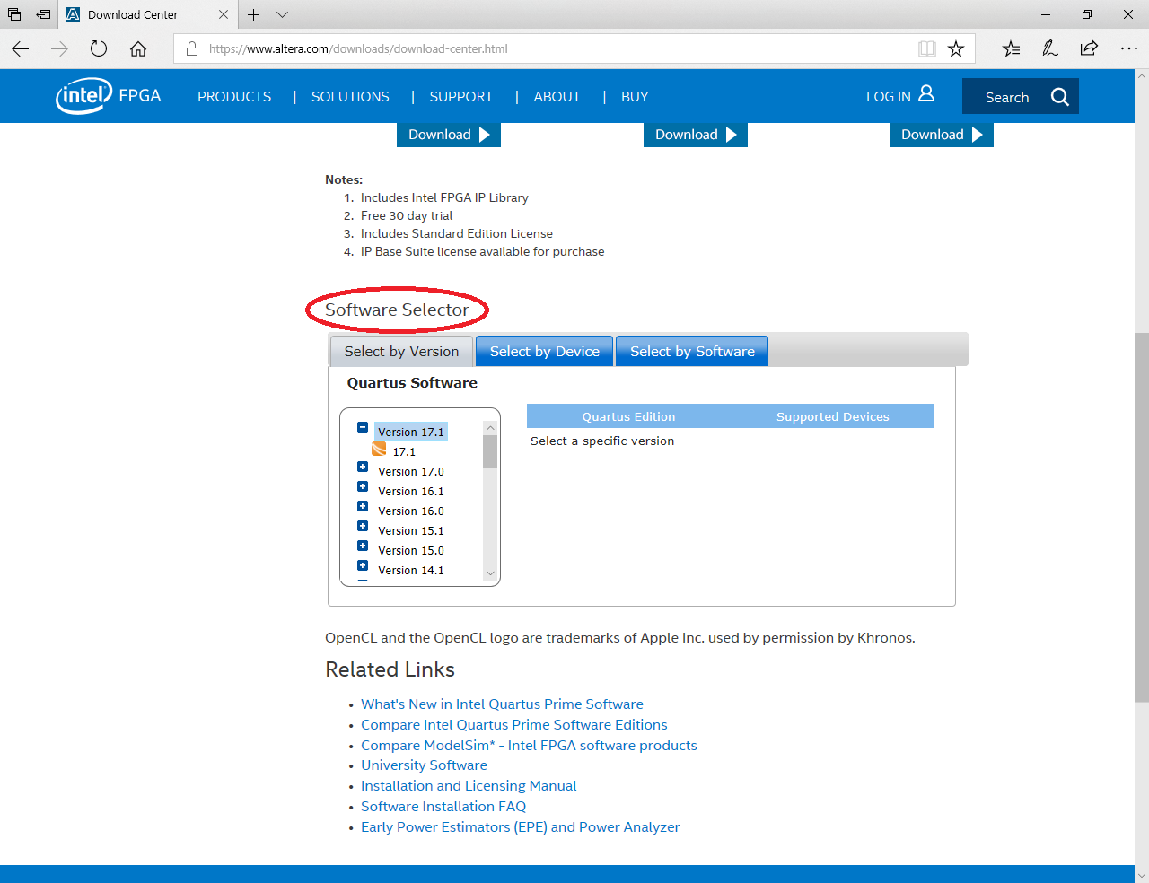
Task: Click the version list scrollbar thumb
Action: pos(490,451)
